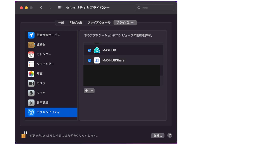Select 位置情報サービス location icon in sidebar

coord(31,35)
